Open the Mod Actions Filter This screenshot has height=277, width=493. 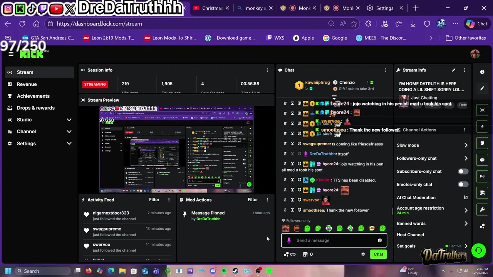[253, 200]
